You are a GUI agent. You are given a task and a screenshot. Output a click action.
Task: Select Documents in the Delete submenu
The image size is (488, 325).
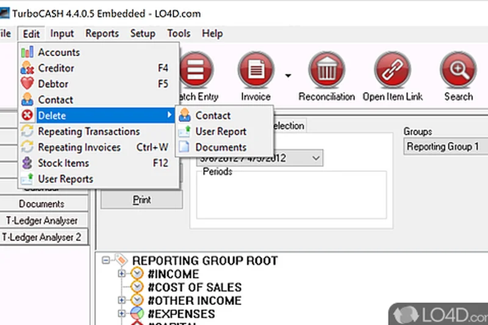(221, 148)
